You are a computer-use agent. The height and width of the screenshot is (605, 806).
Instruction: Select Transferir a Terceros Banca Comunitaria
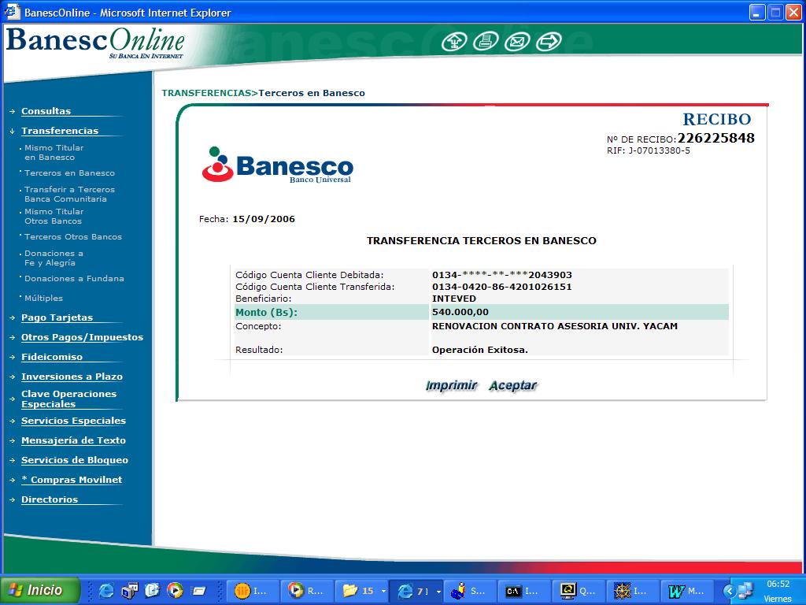pyautogui.click(x=70, y=194)
